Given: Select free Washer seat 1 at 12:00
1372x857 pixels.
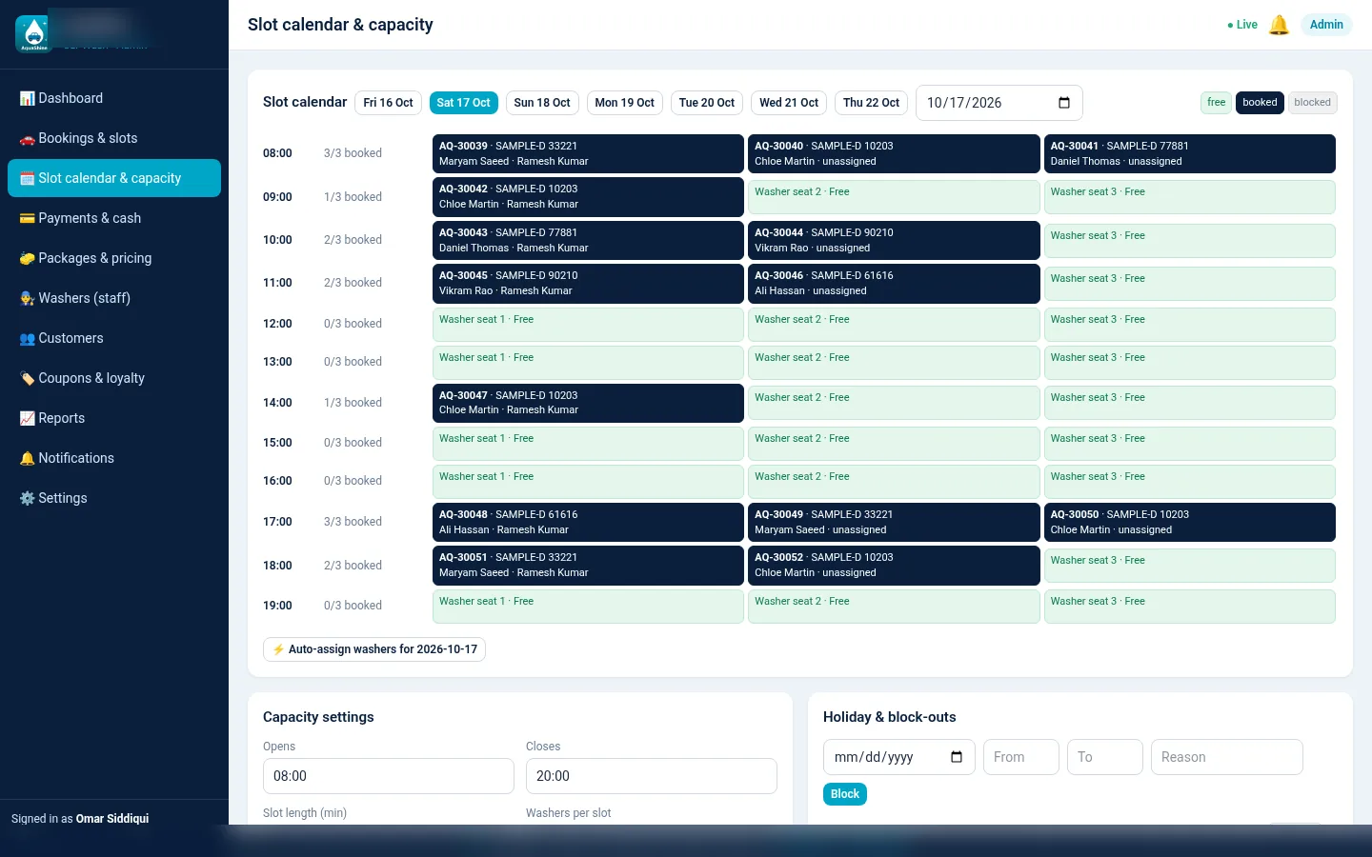Looking at the screenshot, I should pyautogui.click(x=588, y=325).
